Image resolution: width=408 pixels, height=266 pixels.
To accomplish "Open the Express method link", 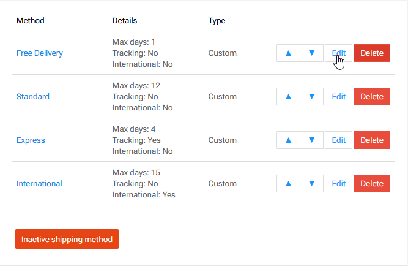I will [x=31, y=140].
